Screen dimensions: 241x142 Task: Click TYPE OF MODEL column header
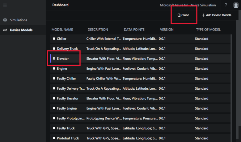pyautogui.click(x=208, y=30)
